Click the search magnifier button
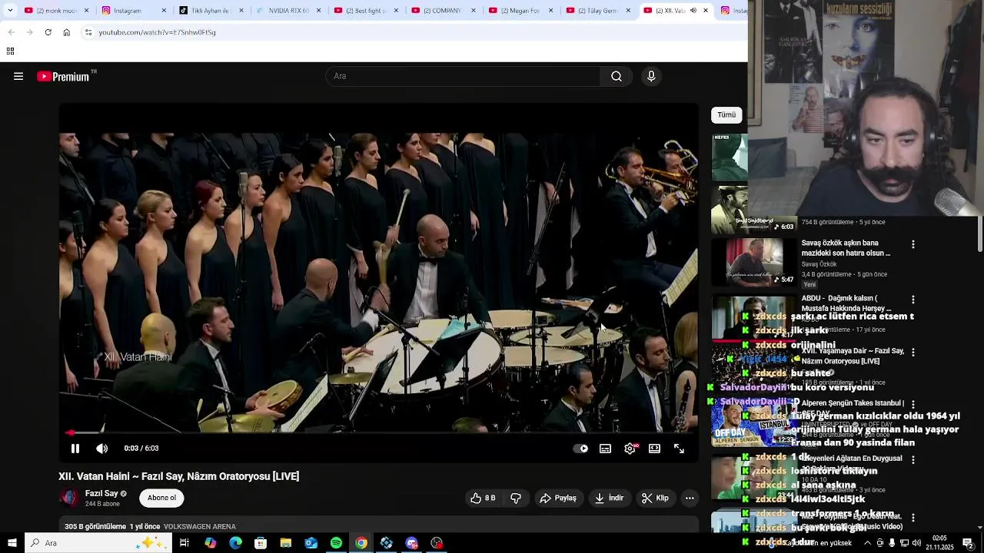Viewport: 984px width, 553px height. point(617,76)
